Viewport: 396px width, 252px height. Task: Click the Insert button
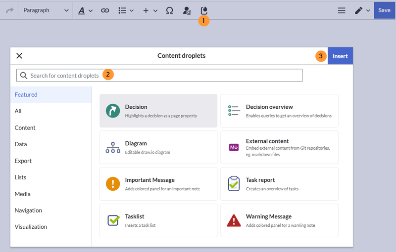pyautogui.click(x=340, y=56)
